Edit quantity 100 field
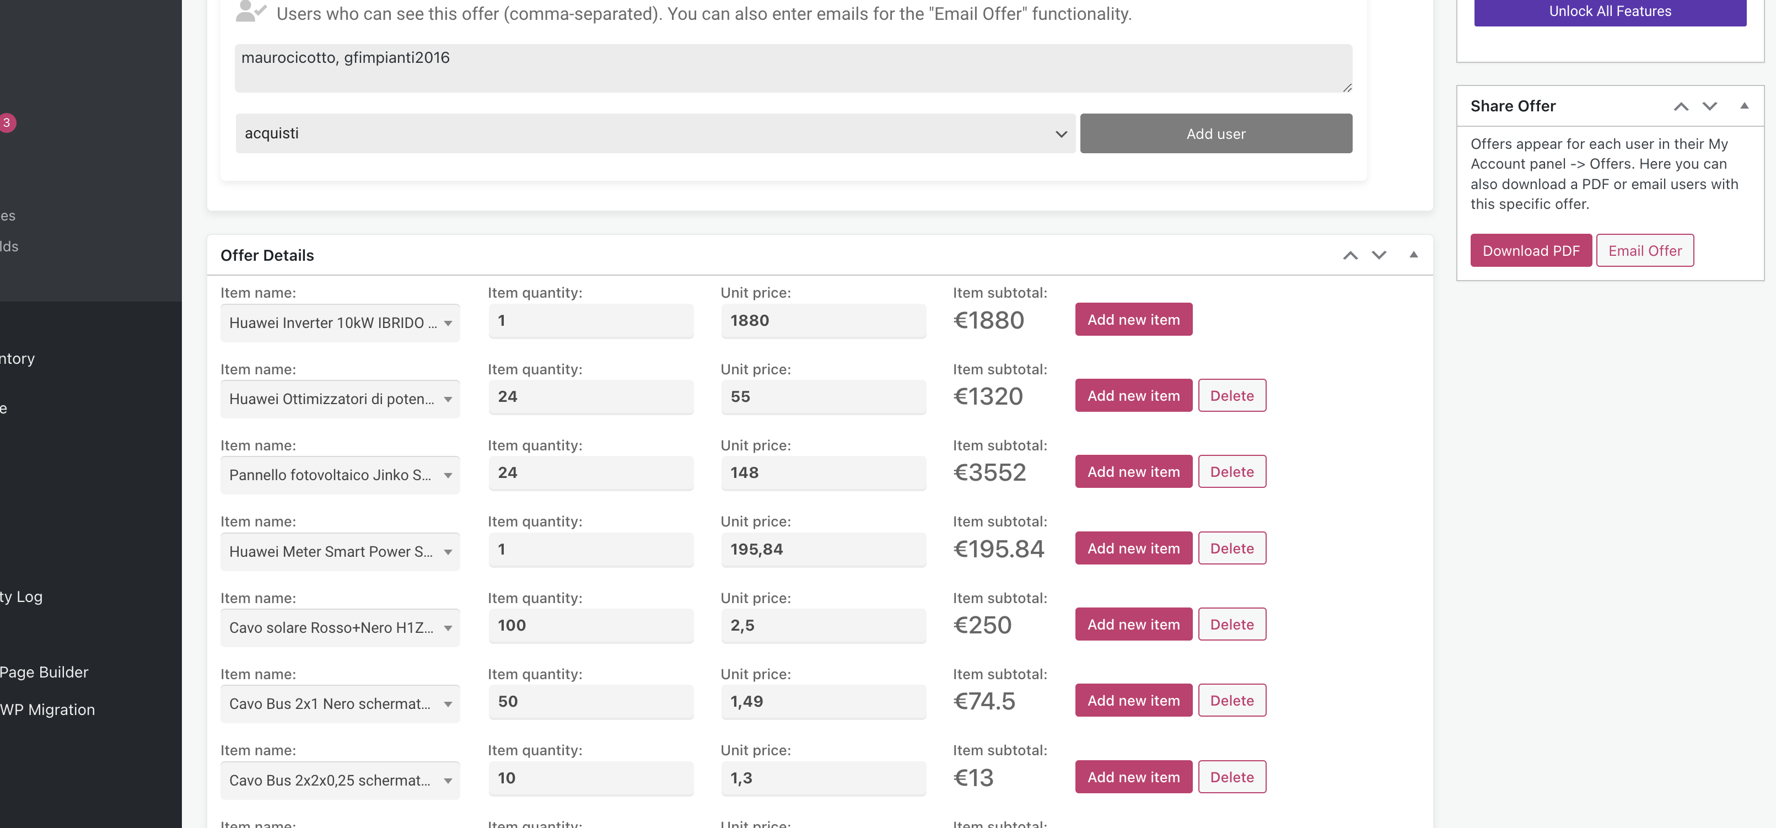Screen dimensions: 1776x828 pyautogui.click(x=591, y=625)
